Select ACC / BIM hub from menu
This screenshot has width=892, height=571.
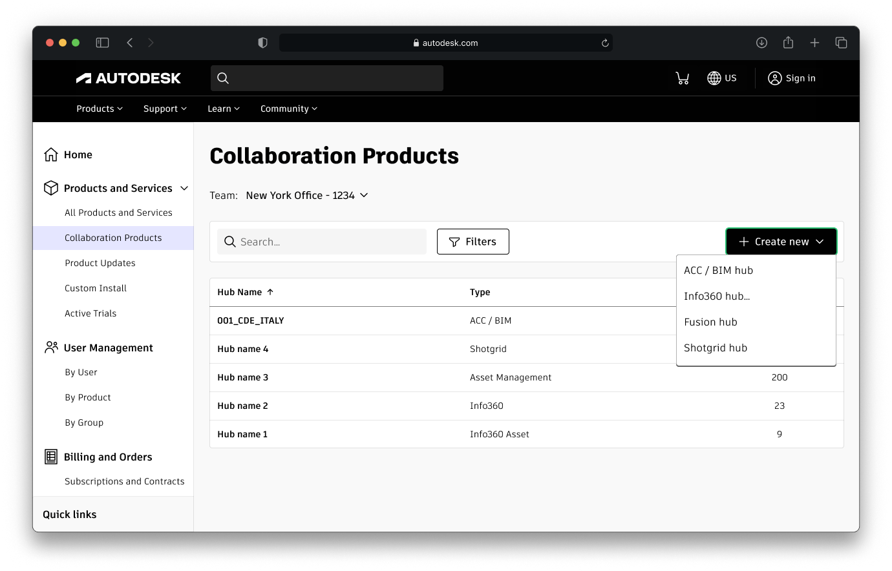[x=756, y=270]
